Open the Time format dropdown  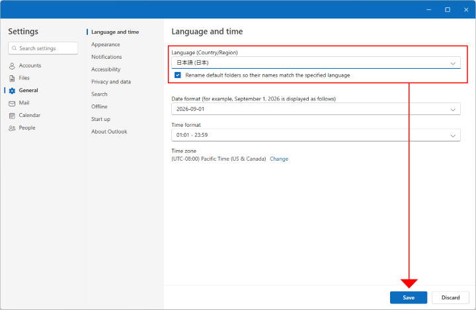453,135
